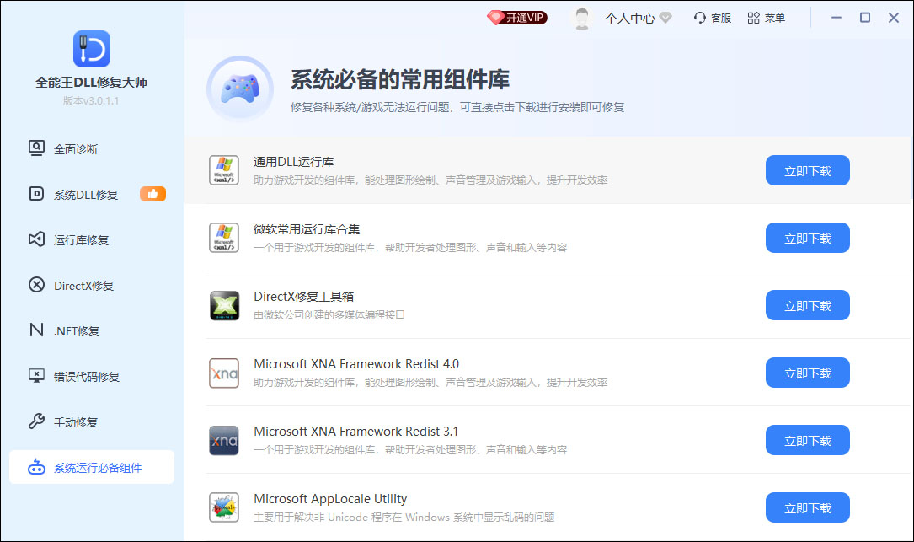Click the 微软常用运行库合集 icon

pos(224,238)
